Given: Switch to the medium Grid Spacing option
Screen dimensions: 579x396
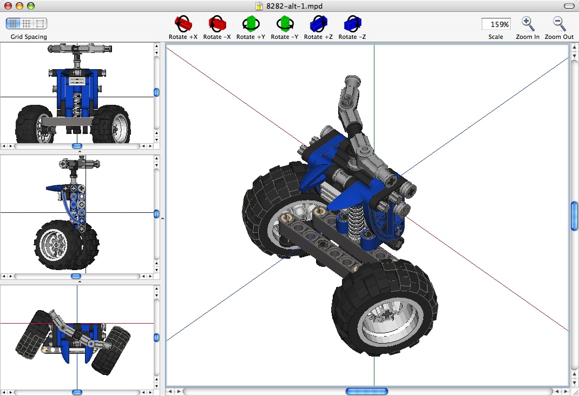Looking at the screenshot, I should click(x=26, y=23).
